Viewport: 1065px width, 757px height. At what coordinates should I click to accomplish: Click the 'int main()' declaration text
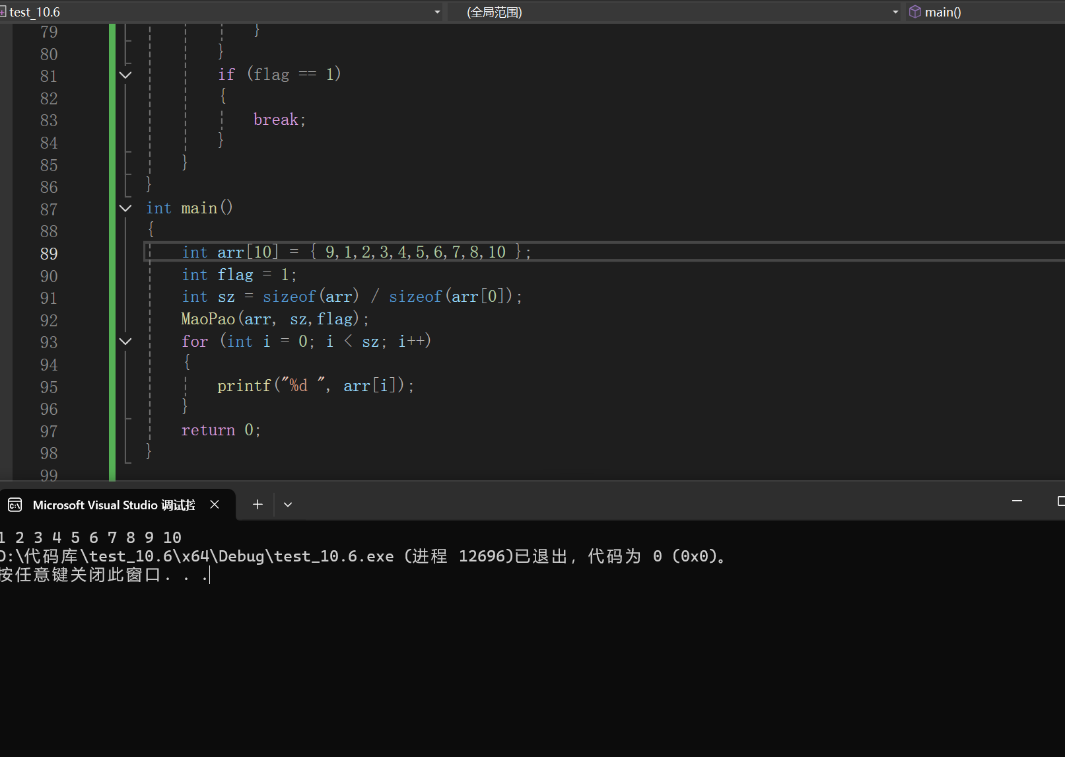[189, 208]
